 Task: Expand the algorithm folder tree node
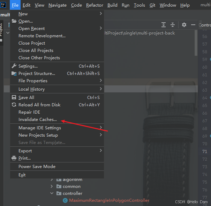52,180
